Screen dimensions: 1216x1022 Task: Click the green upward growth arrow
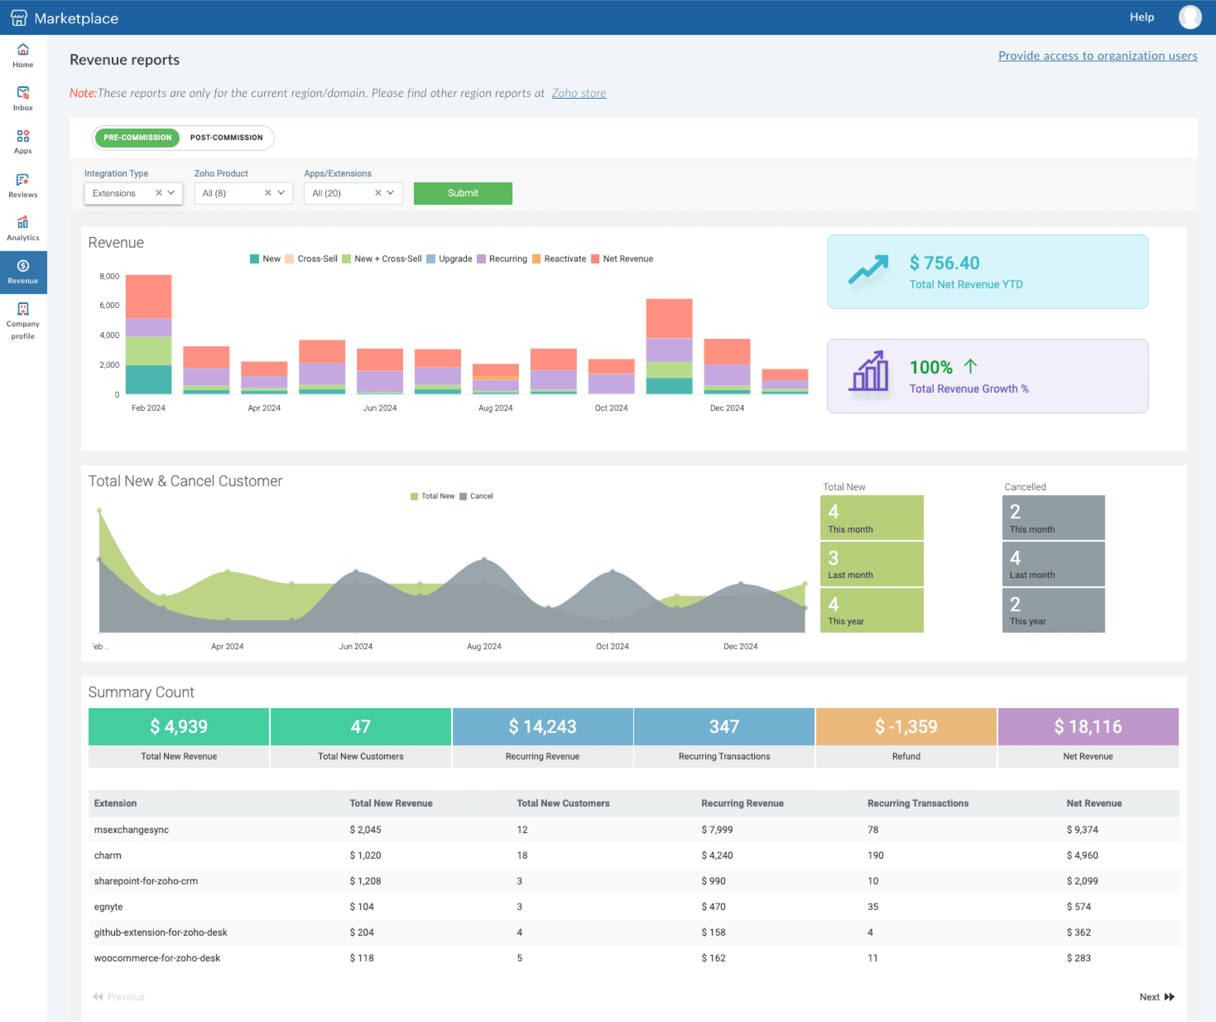point(970,366)
